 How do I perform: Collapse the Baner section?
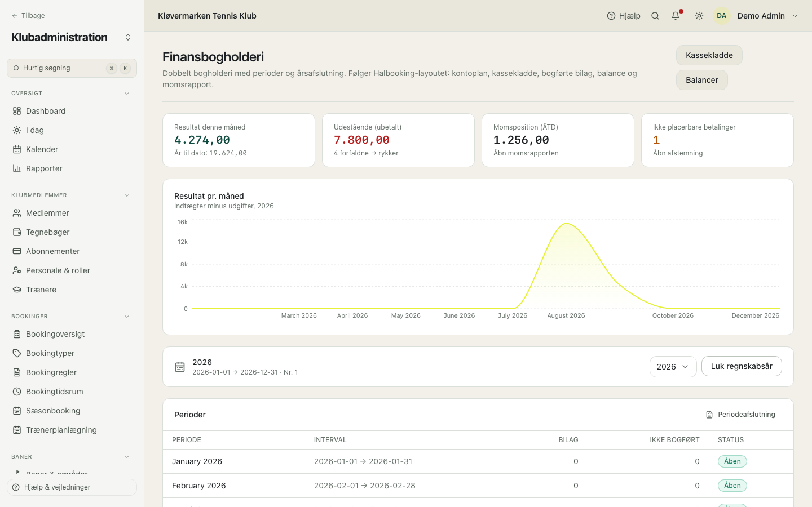tap(127, 457)
